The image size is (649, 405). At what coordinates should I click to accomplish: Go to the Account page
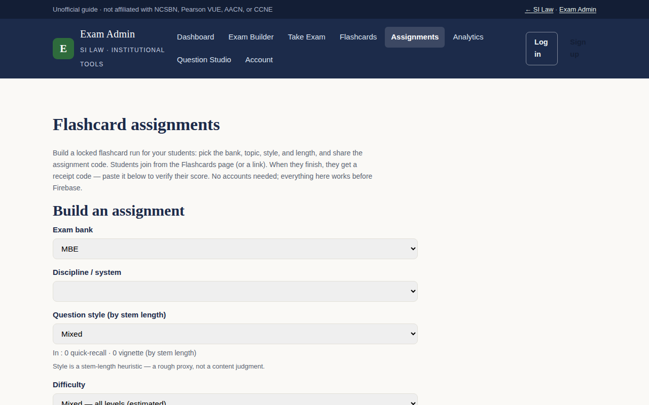coord(259,60)
